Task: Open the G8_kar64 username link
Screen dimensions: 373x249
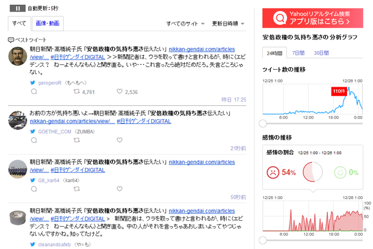Action: pyautogui.click(x=49, y=180)
